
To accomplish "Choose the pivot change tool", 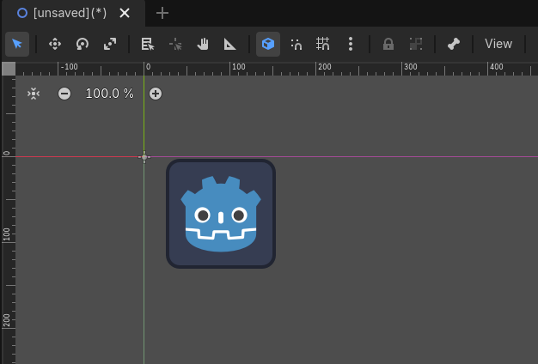I will 175,45.
